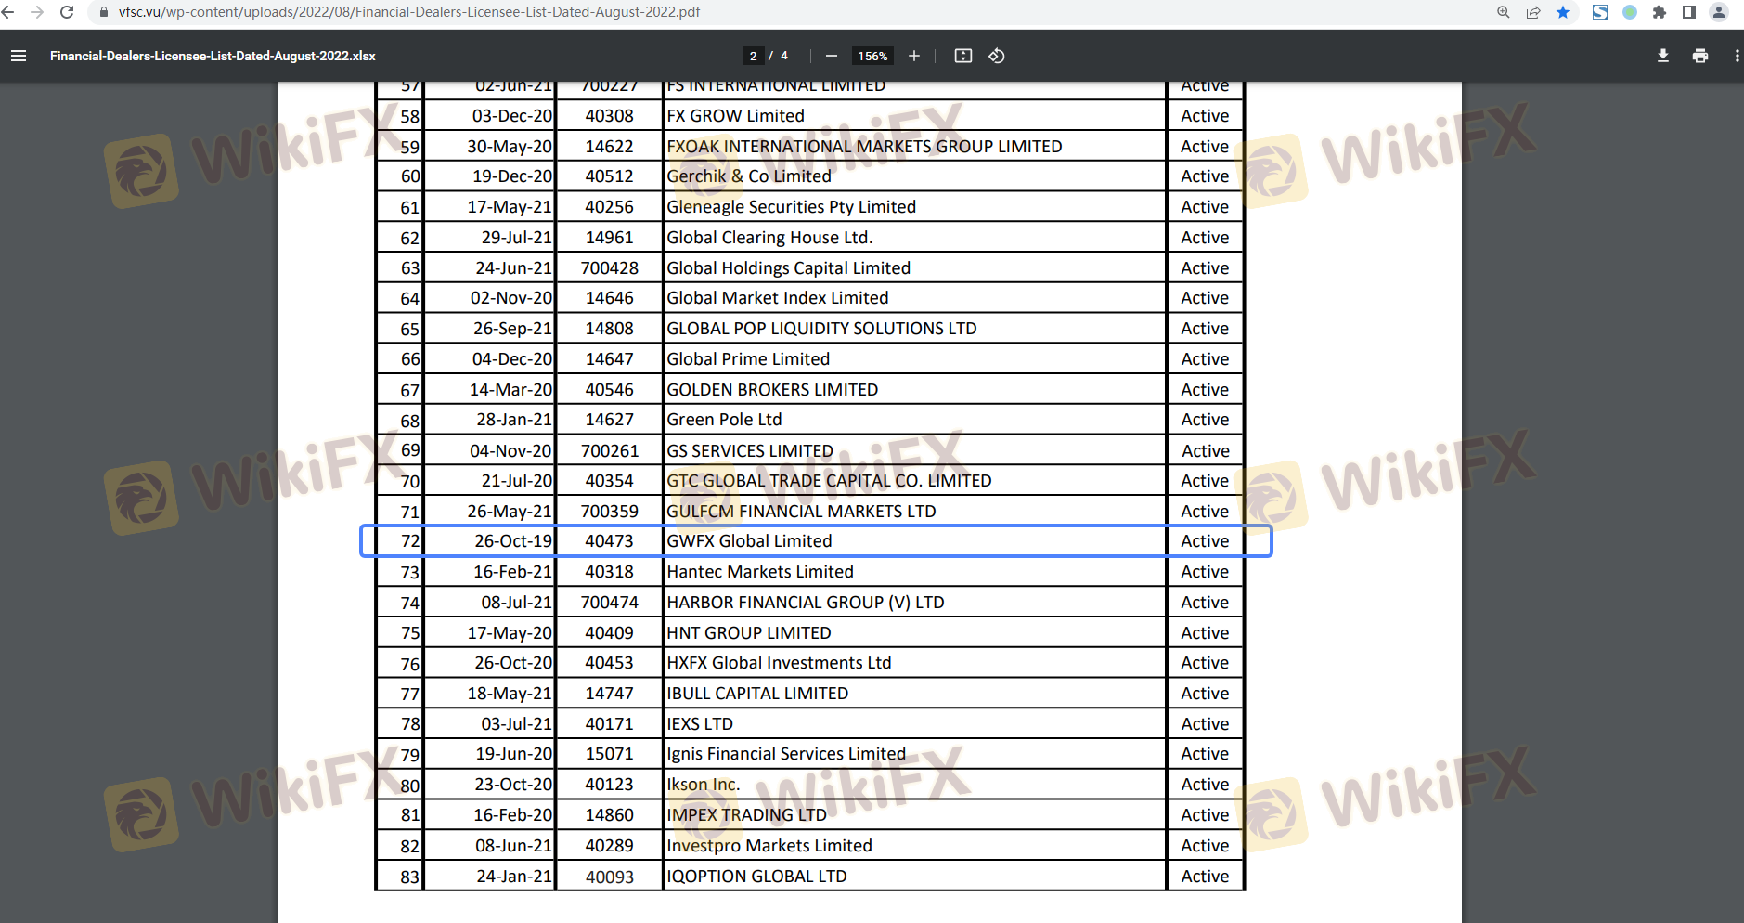
Task: Click the browser forward arrow
Action: [37, 12]
